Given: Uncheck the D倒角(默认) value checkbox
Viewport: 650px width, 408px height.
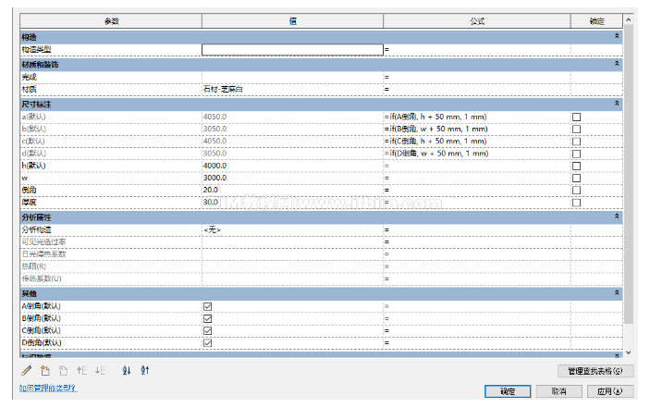Looking at the screenshot, I should (x=208, y=343).
